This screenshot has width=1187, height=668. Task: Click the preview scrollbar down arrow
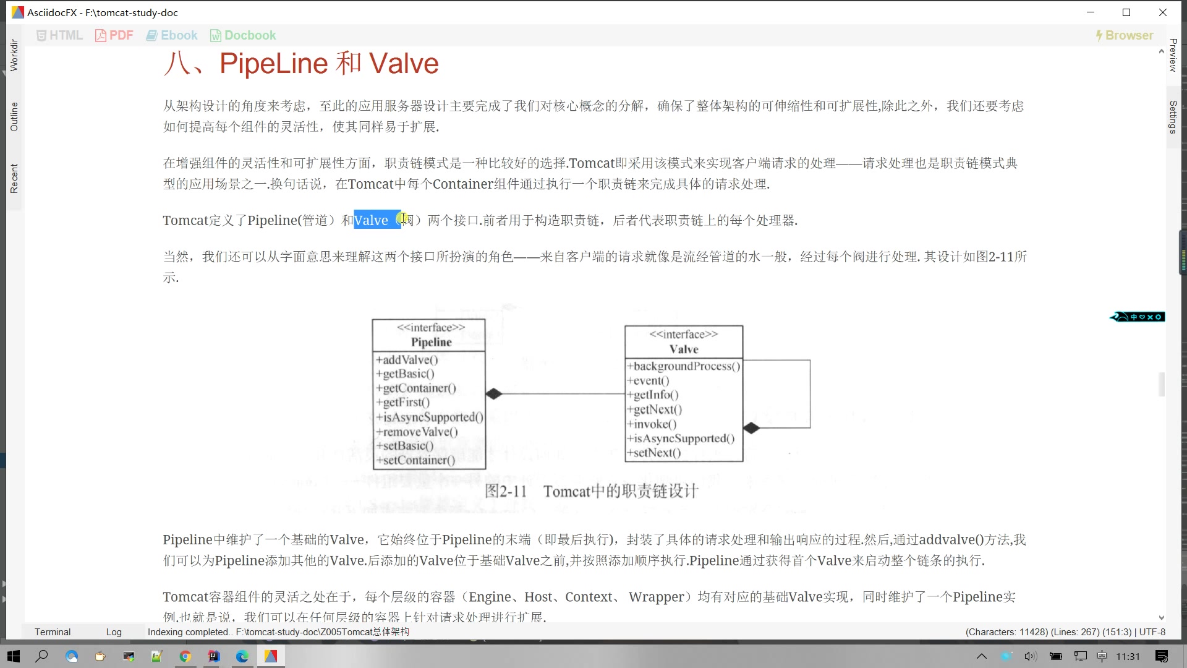(1161, 617)
